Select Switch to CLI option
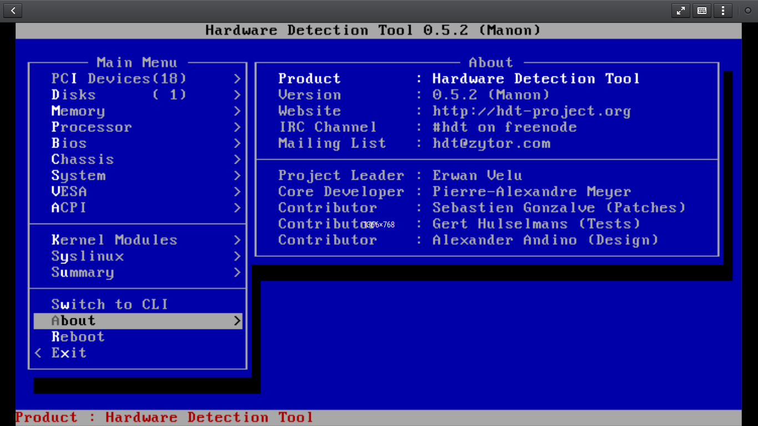This screenshot has height=426, width=758. pyautogui.click(x=109, y=305)
